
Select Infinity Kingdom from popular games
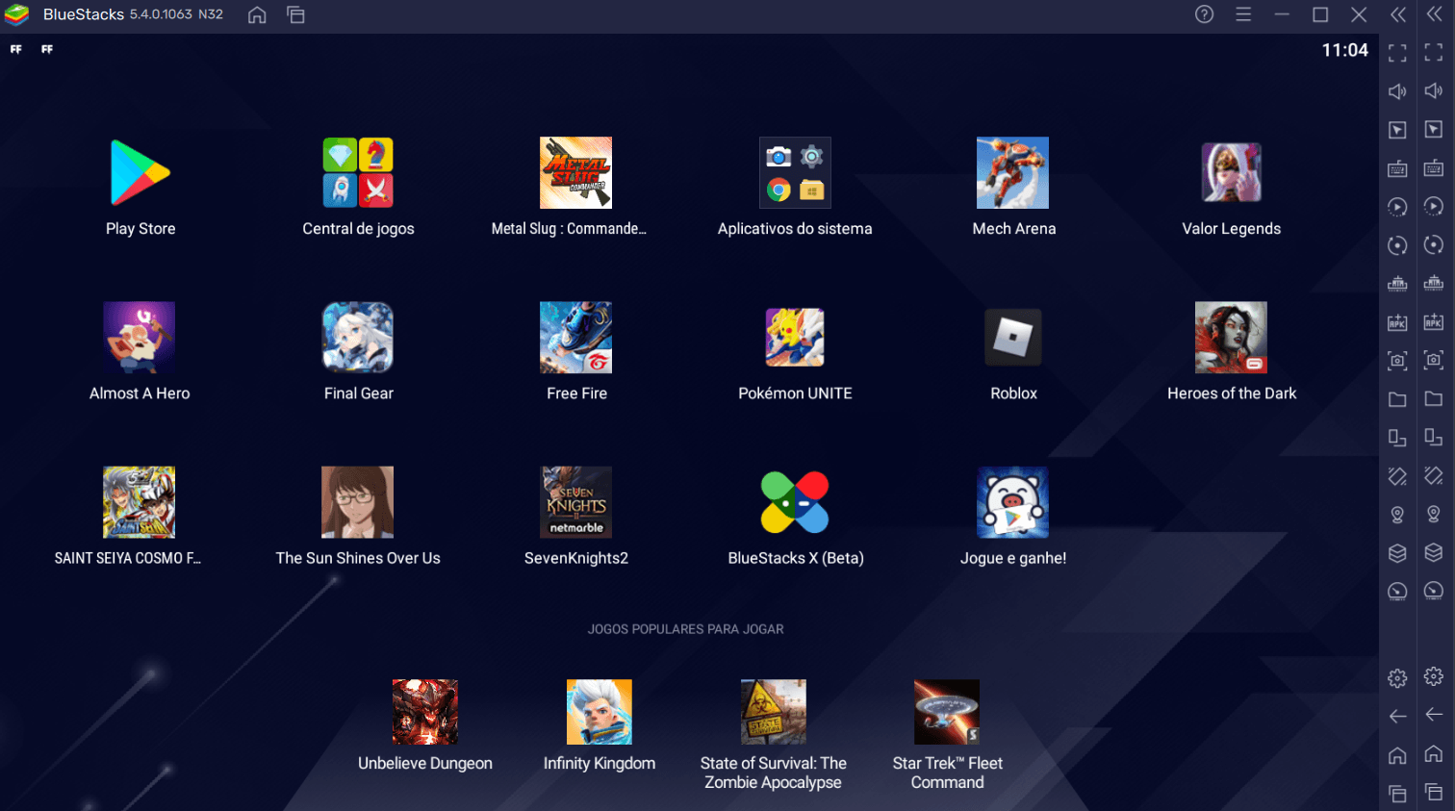point(600,712)
